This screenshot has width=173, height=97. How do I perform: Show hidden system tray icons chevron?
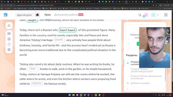pos(153,95)
